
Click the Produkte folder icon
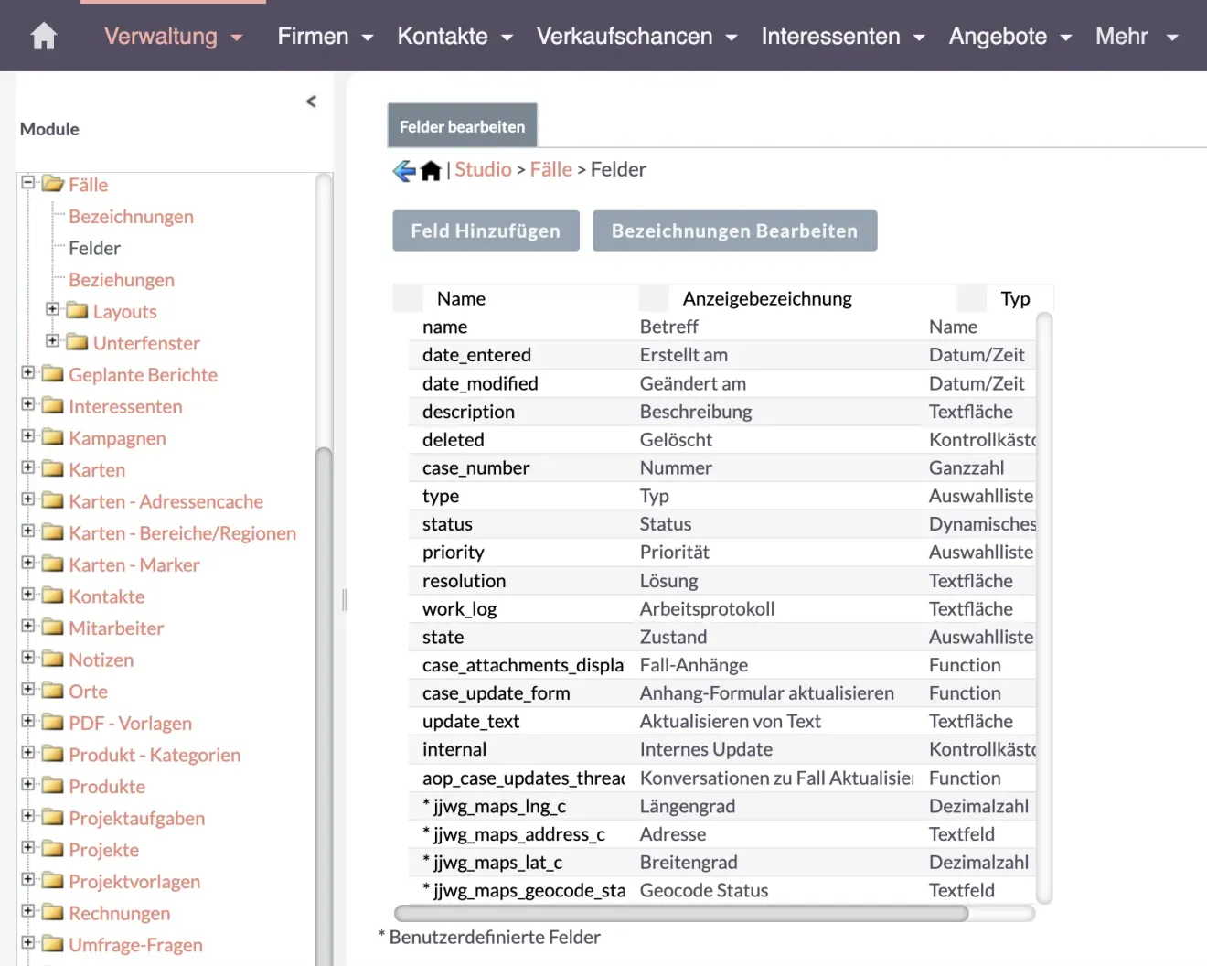click(x=53, y=787)
